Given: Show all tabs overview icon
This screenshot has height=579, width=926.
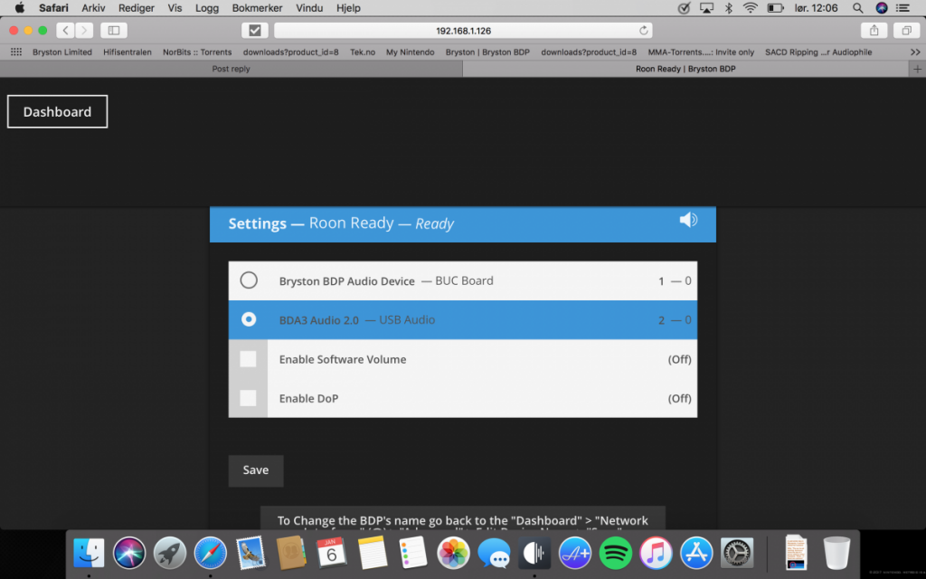Looking at the screenshot, I should point(906,30).
